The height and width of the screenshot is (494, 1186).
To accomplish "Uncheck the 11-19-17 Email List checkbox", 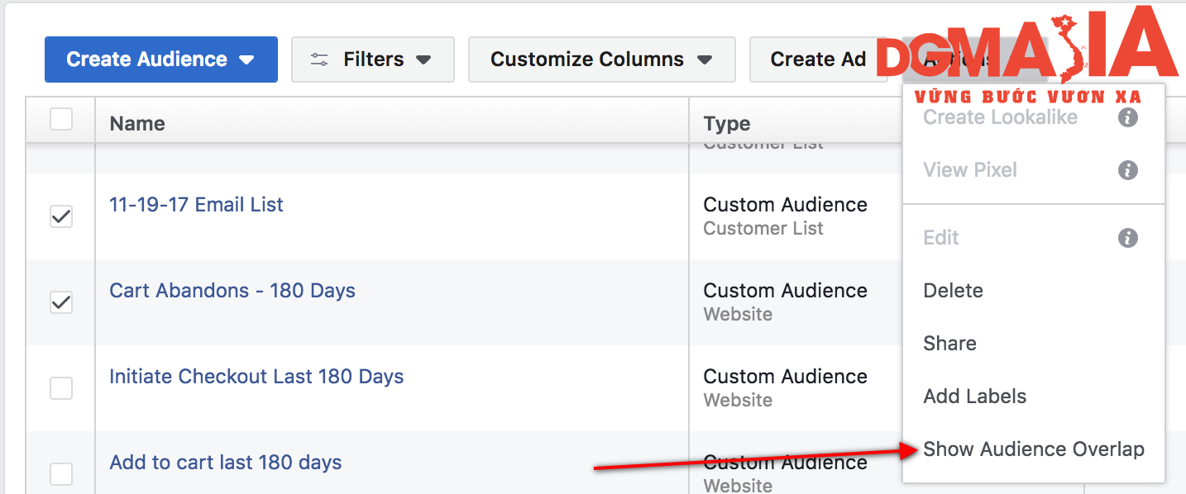I will pos(61,217).
